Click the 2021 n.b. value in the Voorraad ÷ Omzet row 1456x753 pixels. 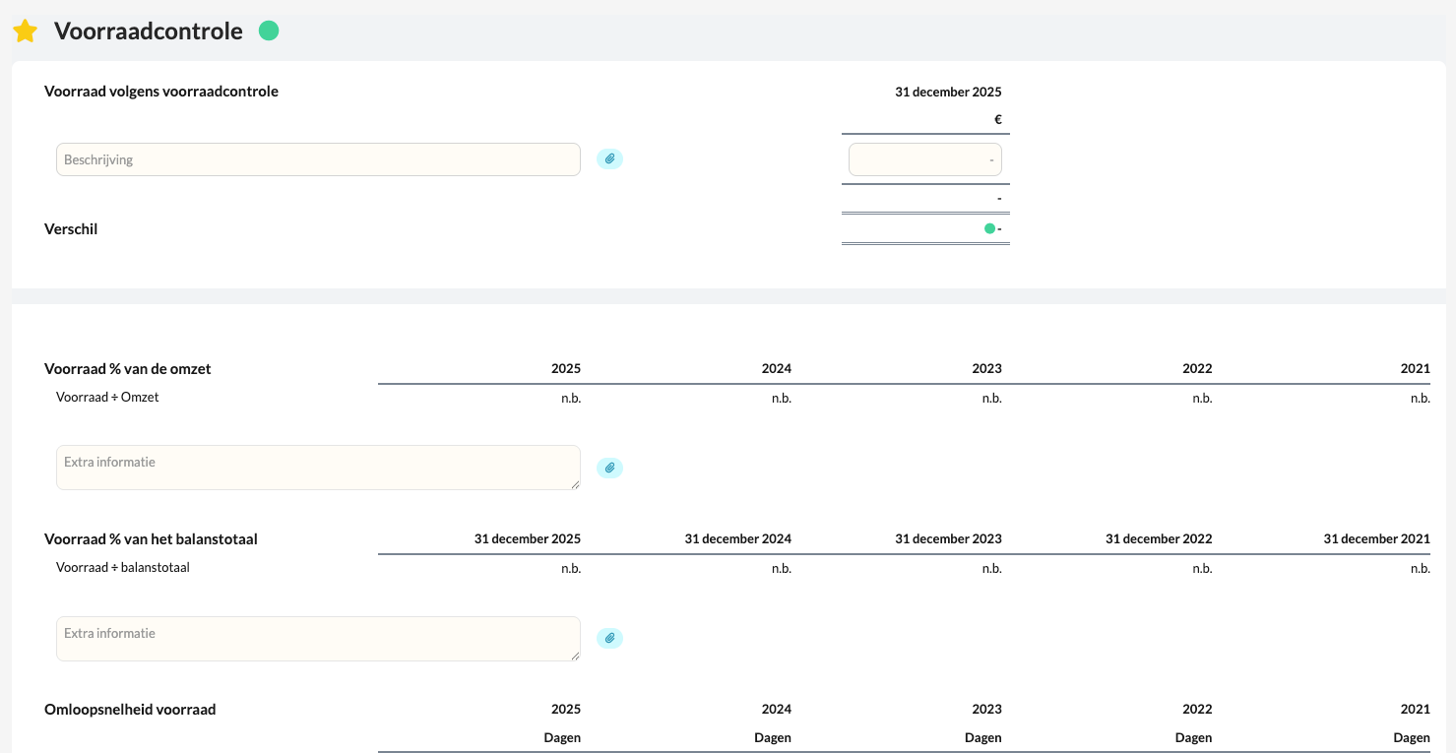pos(1420,399)
